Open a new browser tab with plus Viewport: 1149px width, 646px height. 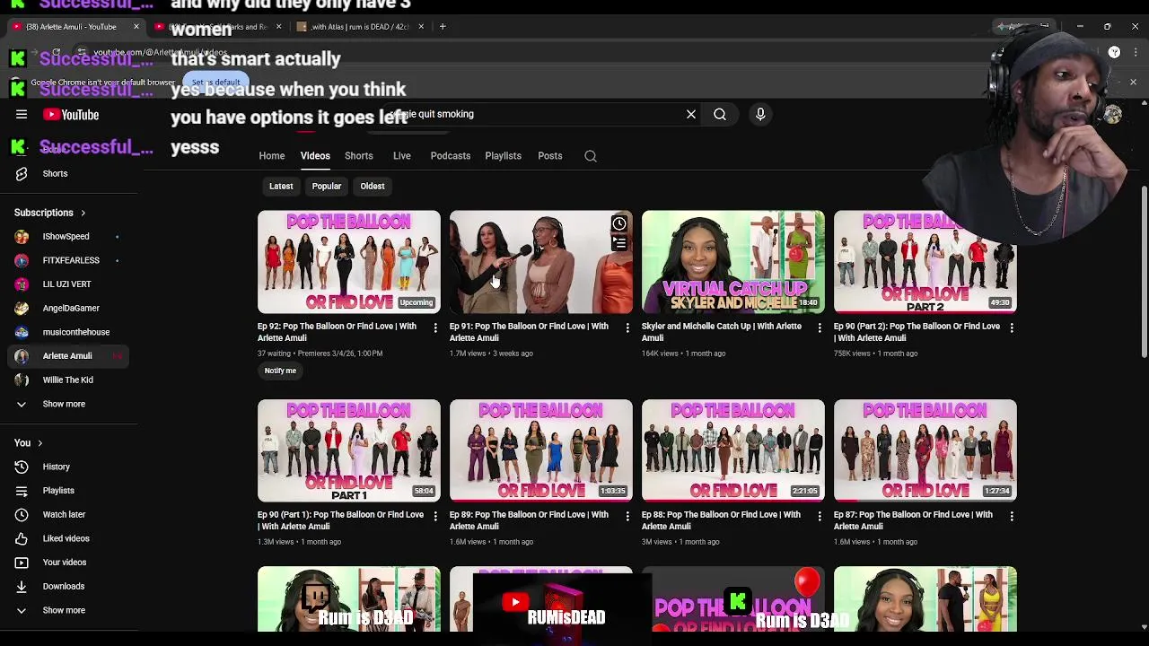point(443,27)
